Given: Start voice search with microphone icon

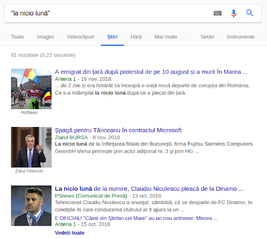Looking at the screenshot, I should coord(234,13).
